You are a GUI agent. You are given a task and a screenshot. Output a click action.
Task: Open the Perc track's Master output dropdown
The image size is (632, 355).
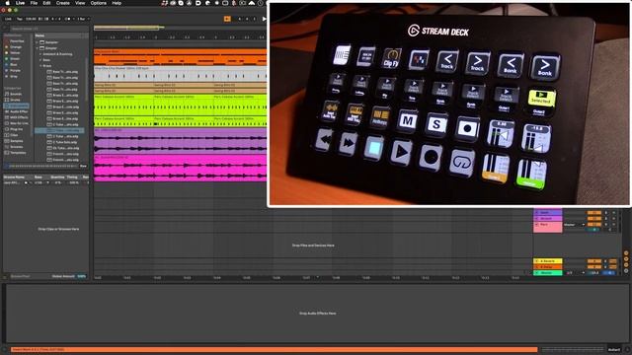pyautogui.click(x=575, y=225)
